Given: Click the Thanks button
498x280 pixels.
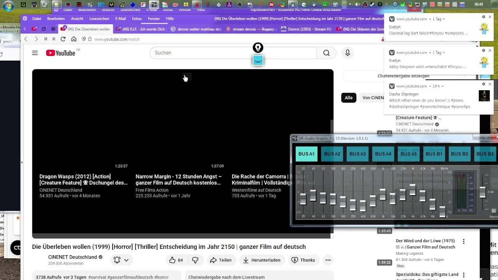Looking at the screenshot, I should pos(303,260).
